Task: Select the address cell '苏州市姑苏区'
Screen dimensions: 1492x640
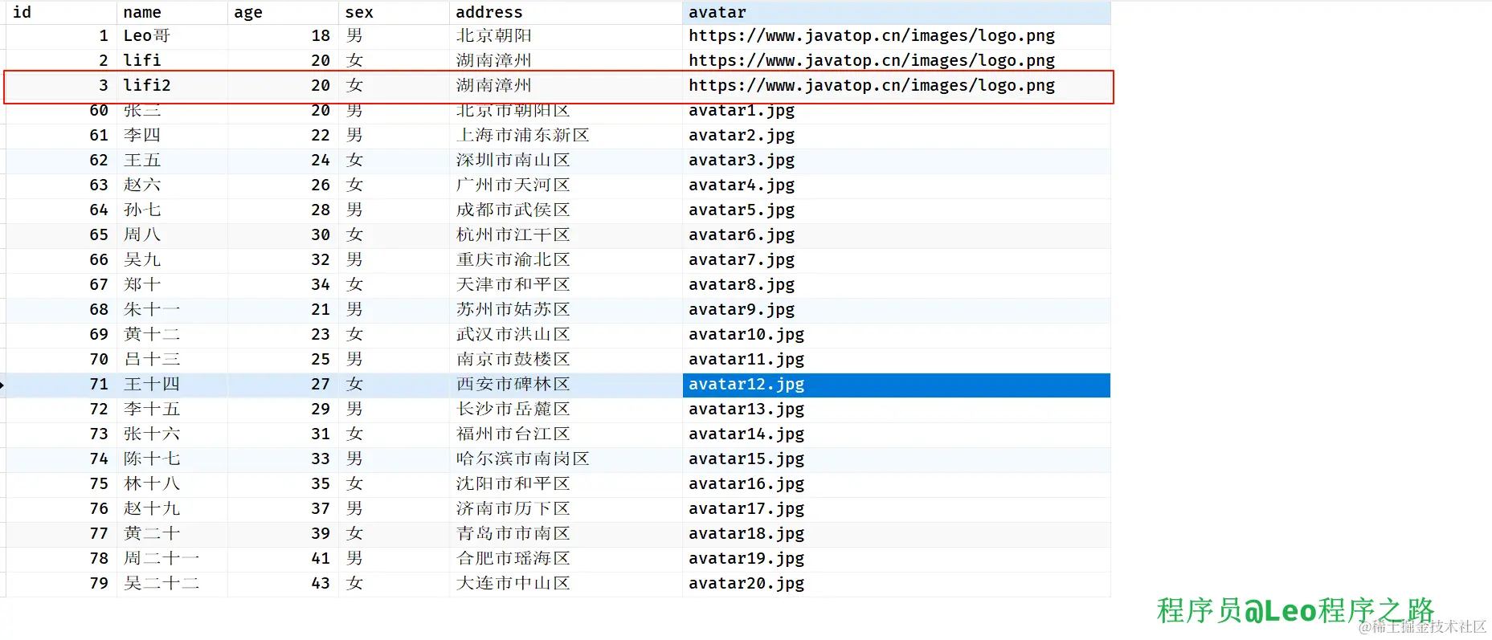Action: click(x=566, y=310)
